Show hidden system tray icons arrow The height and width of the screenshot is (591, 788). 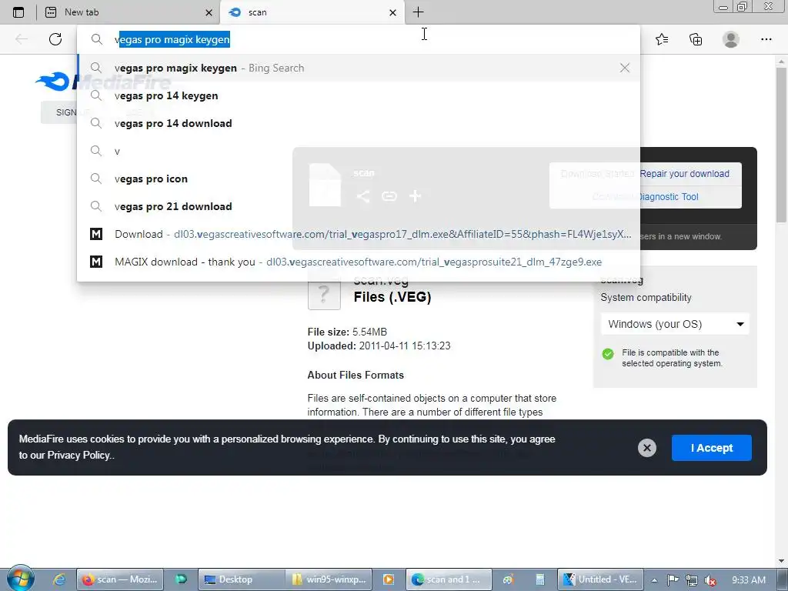coord(654,580)
